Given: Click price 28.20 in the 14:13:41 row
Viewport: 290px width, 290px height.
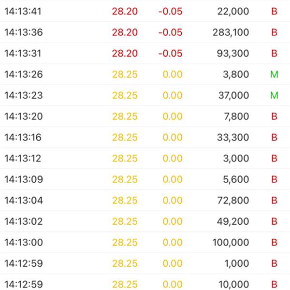Looking at the screenshot, I should pyautogui.click(x=125, y=11).
